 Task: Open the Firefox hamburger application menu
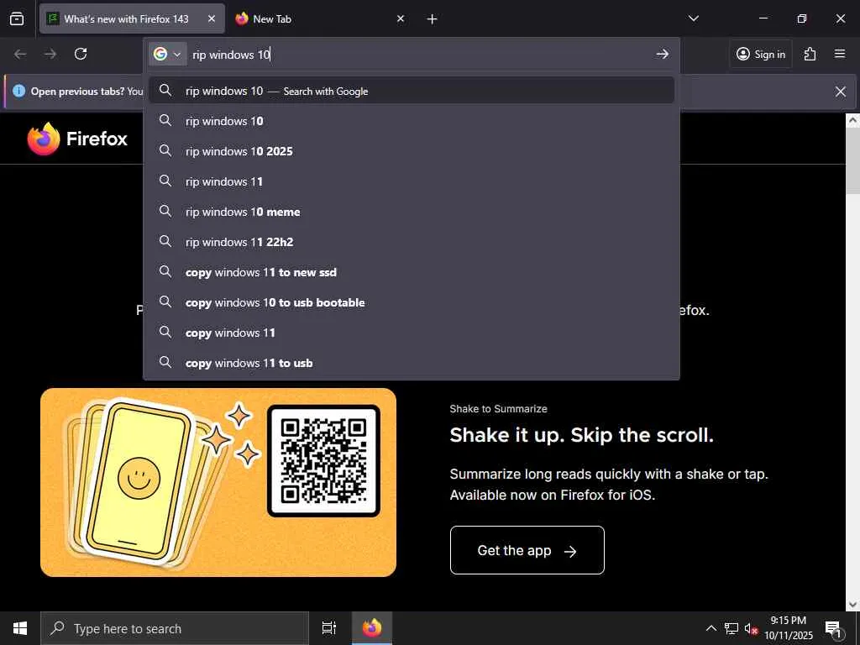[x=840, y=54]
